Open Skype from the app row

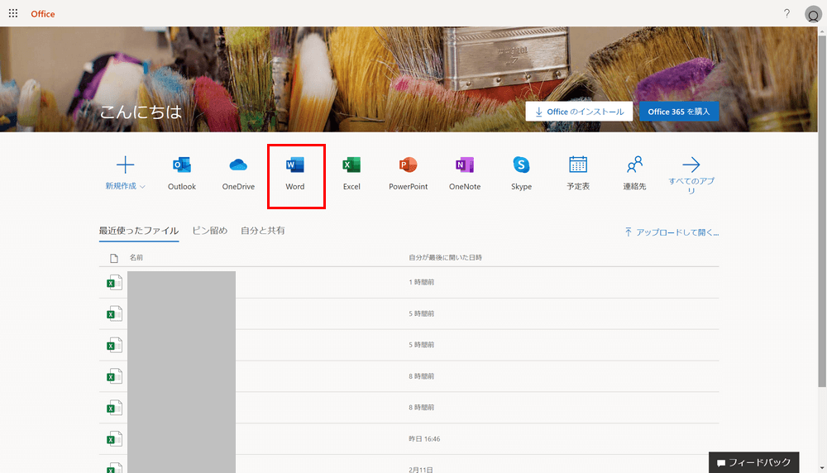pyautogui.click(x=521, y=165)
